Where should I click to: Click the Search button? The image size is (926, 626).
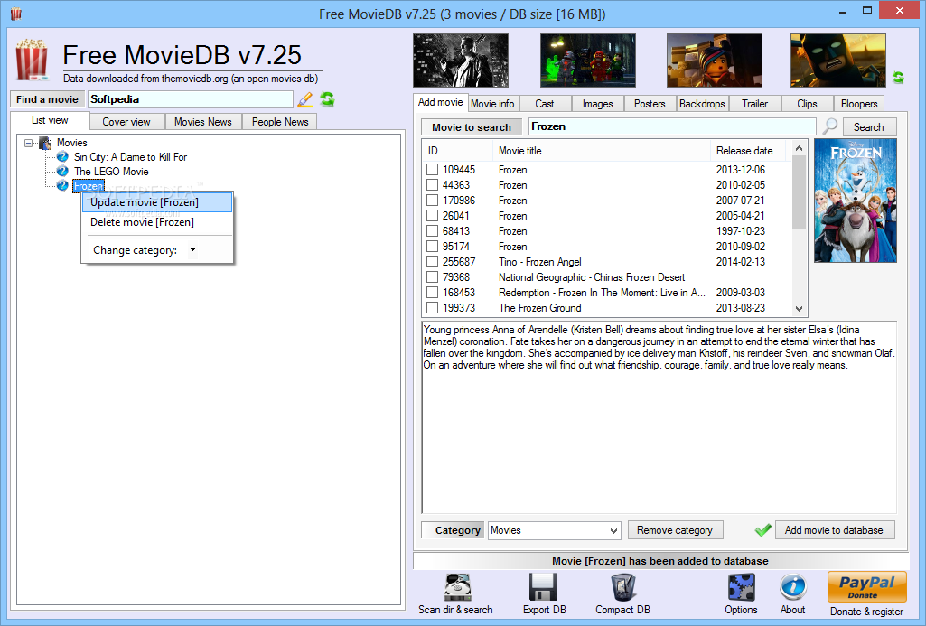pyautogui.click(x=869, y=127)
